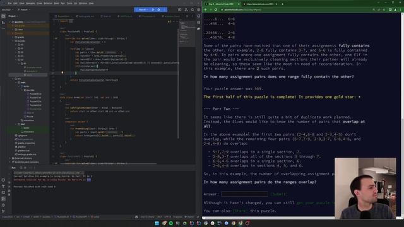Click the editor code minimap

click(187, 33)
